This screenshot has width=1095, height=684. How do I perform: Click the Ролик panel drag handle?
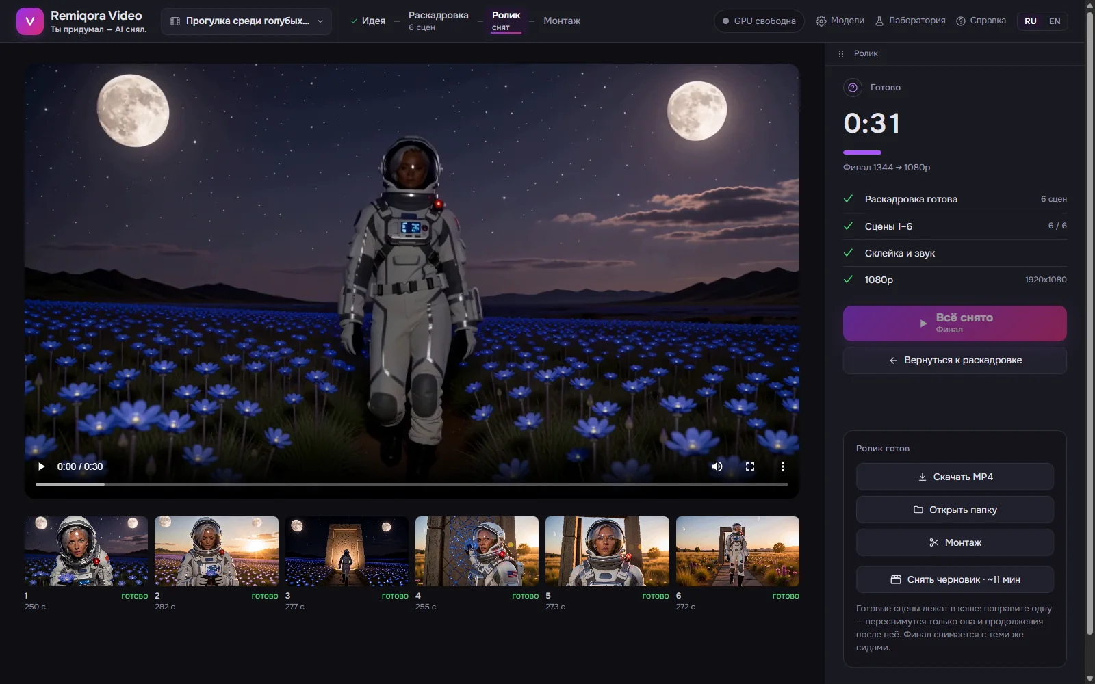pos(841,53)
